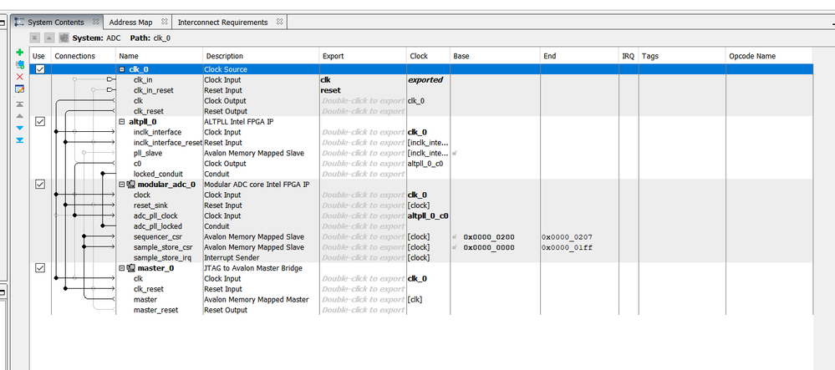Viewport: 835px width, 370px height.
Task: Click the lock icon beside base 0x0000_0200
Action: tap(456, 237)
